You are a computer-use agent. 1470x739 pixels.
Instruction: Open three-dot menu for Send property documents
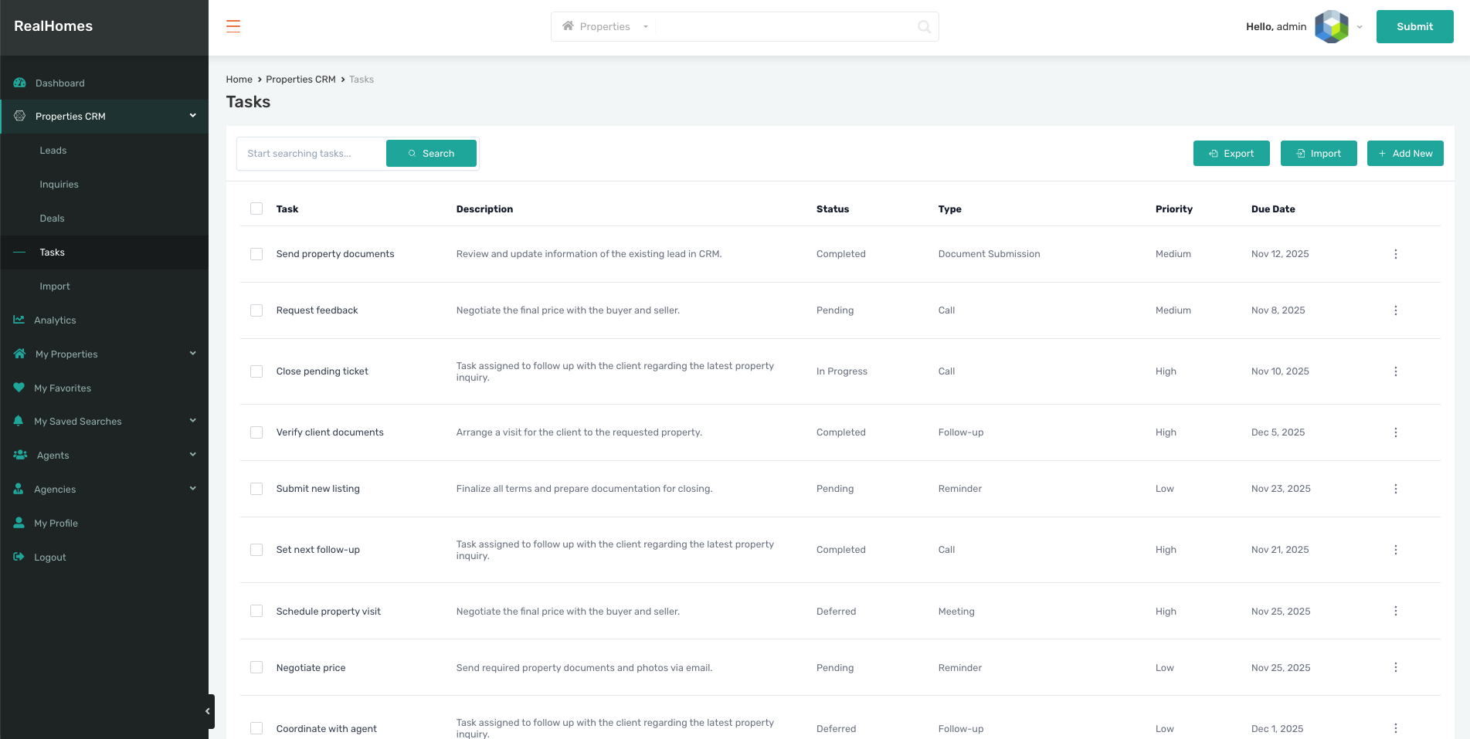[x=1395, y=254]
